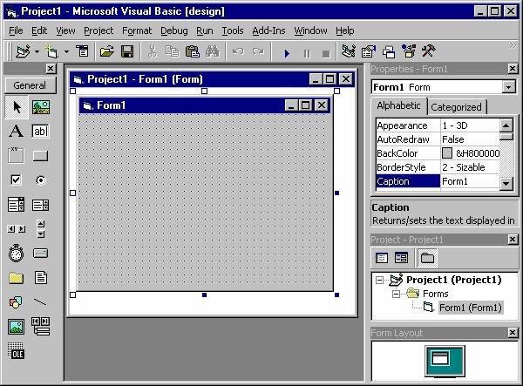Click the Undo toolbar icon

point(238,51)
